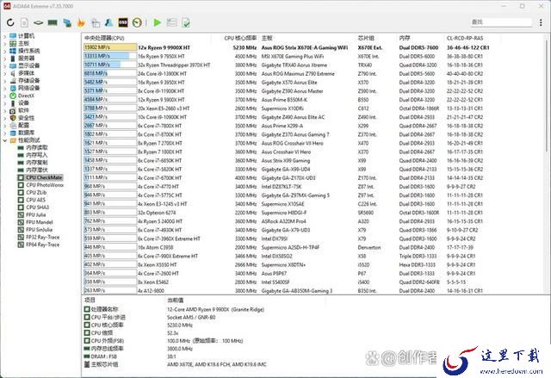Click the 13313 MP/s score bar
This screenshot has width=551, height=378.
click(x=110, y=56)
